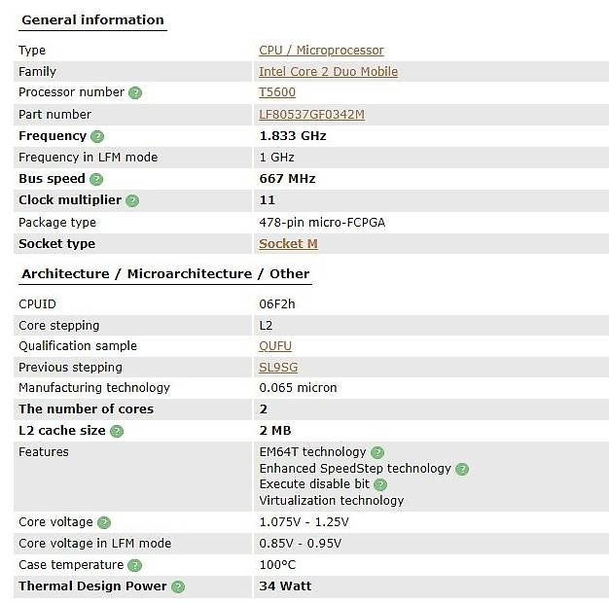Click help icon beside Thermal Design Power
This screenshot has width=609, height=603.
click(178, 586)
